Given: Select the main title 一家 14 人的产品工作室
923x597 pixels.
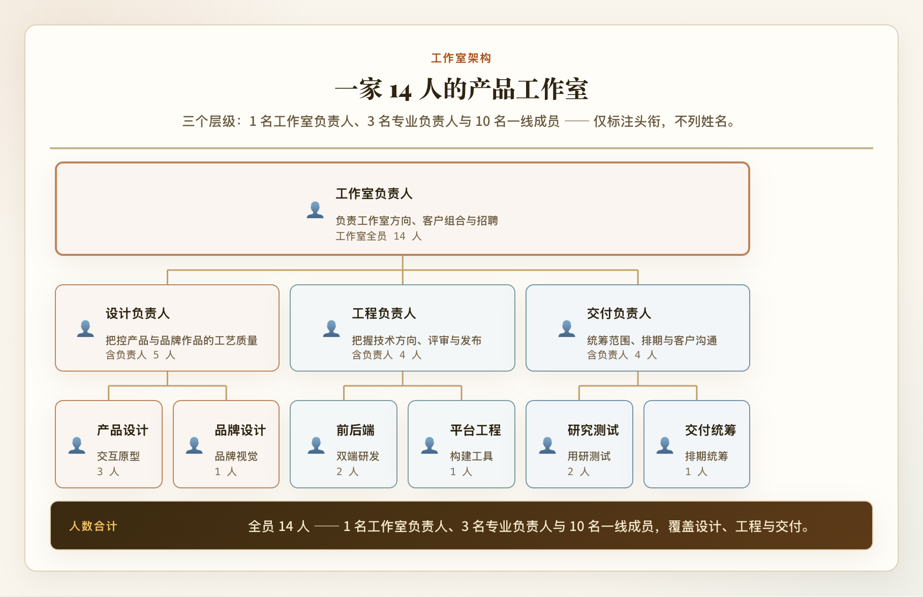Looking at the screenshot, I should tap(461, 89).
